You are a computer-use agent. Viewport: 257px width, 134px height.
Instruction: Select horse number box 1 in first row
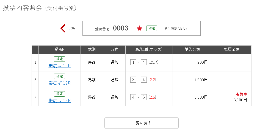click(133, 62)
